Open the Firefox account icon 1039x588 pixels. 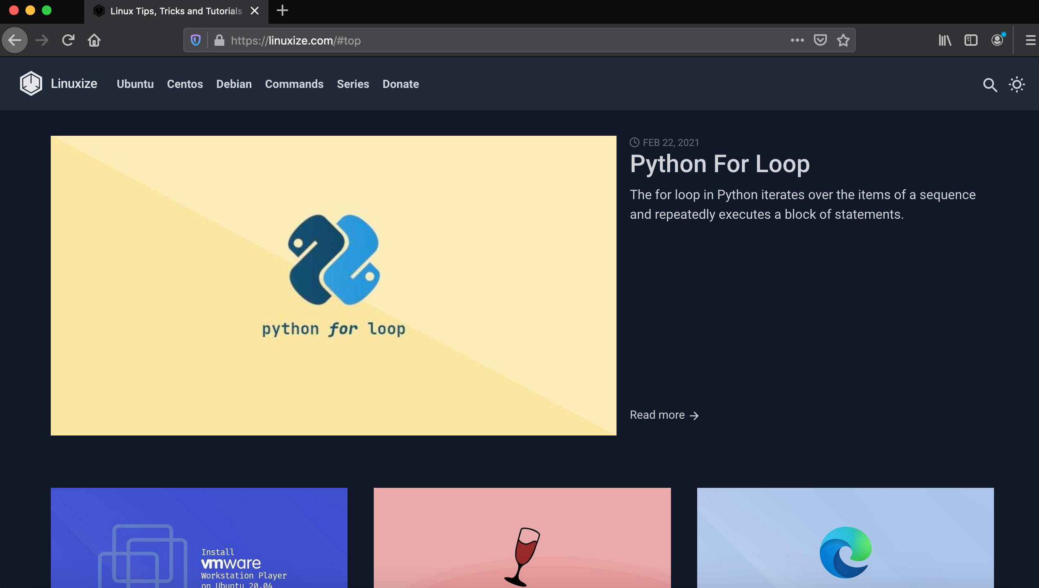pyautogui.click(x=997, y=40)
